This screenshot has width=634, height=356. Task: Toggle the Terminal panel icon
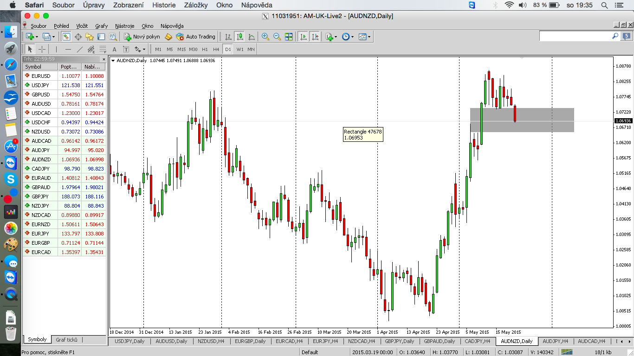[101, 37]
